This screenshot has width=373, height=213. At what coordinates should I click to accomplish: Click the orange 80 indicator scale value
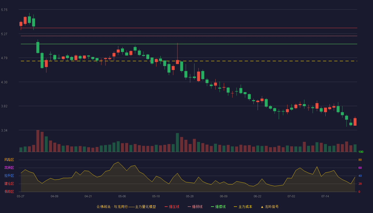360,160
